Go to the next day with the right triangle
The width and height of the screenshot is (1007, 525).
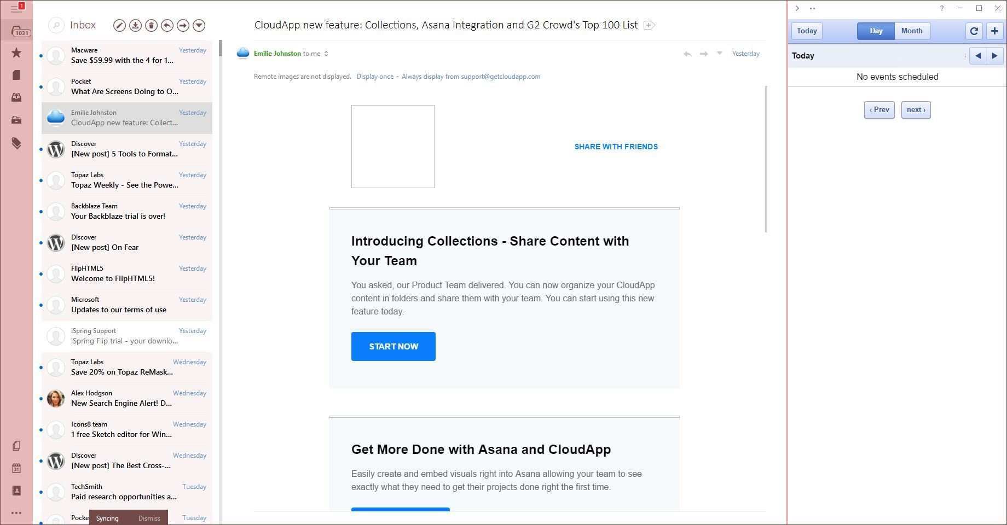995,56
